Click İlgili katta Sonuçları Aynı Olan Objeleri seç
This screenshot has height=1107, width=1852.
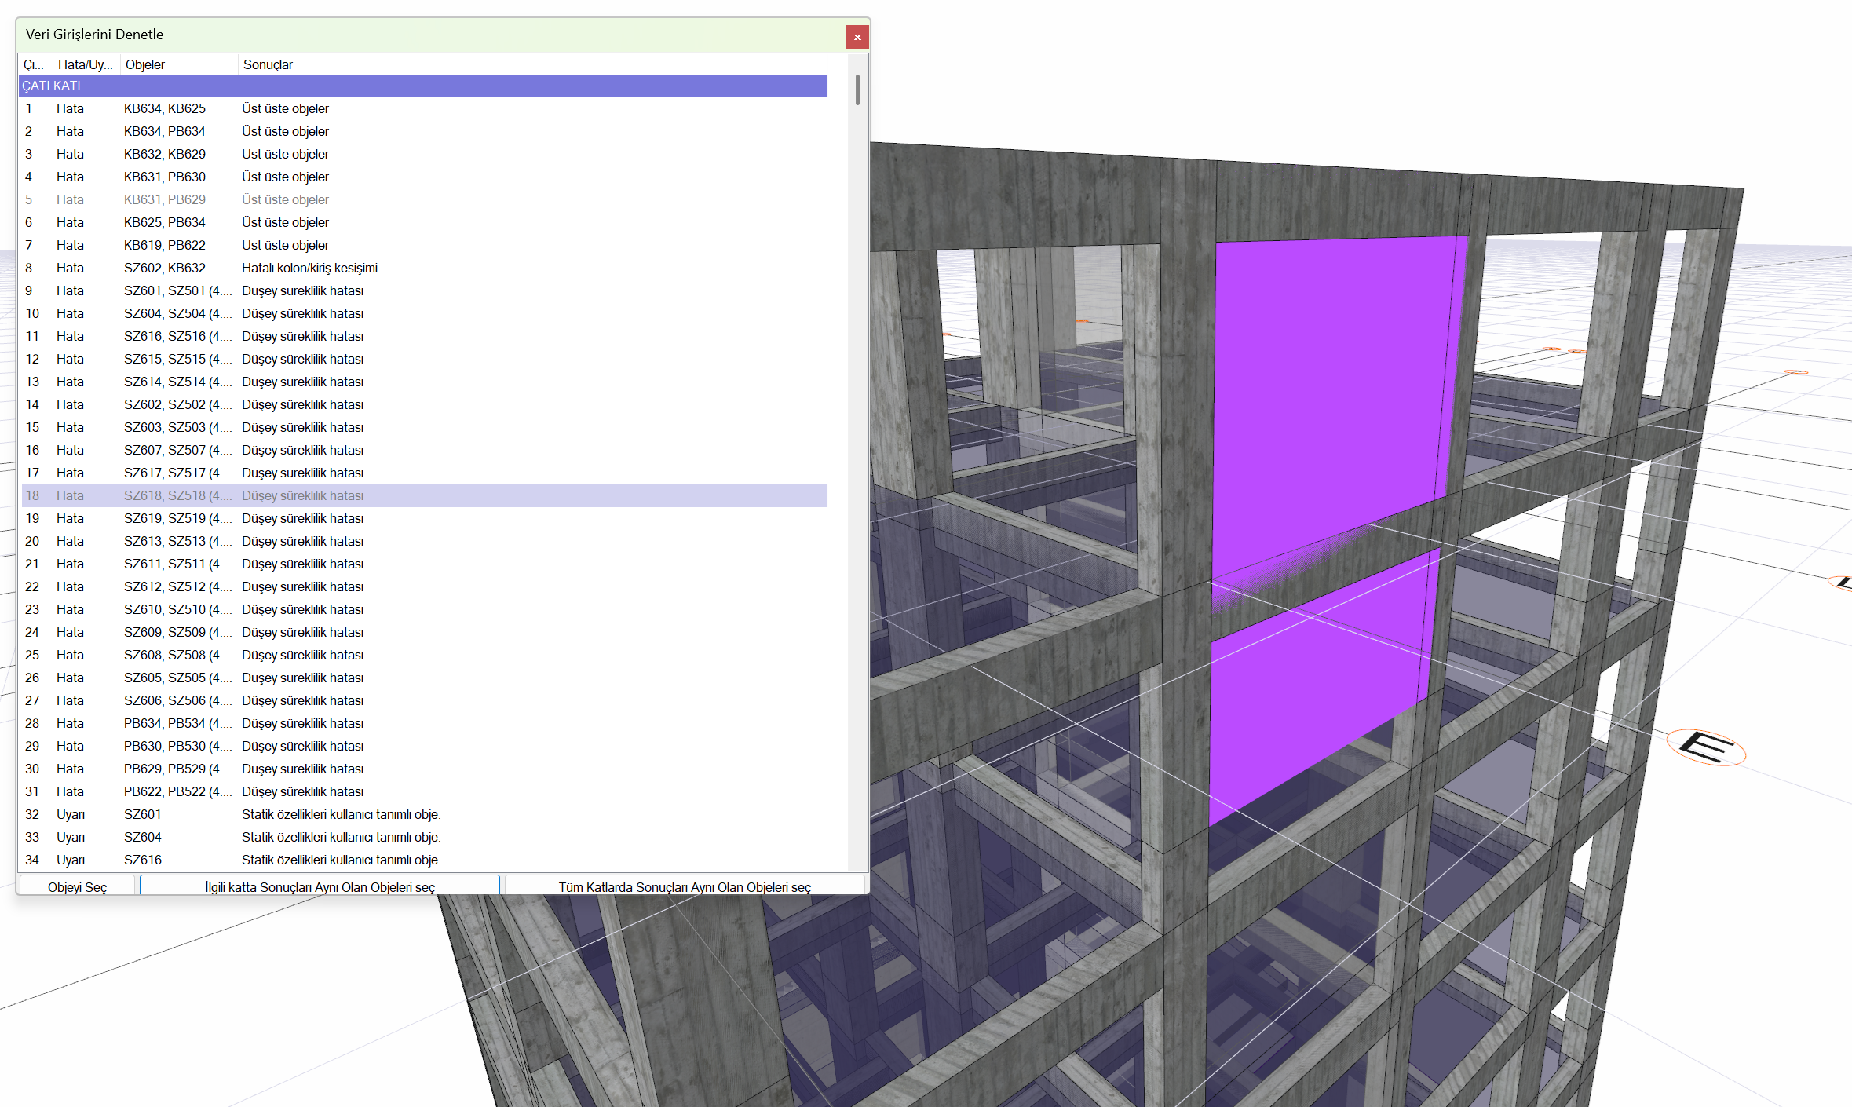[320, 886]
